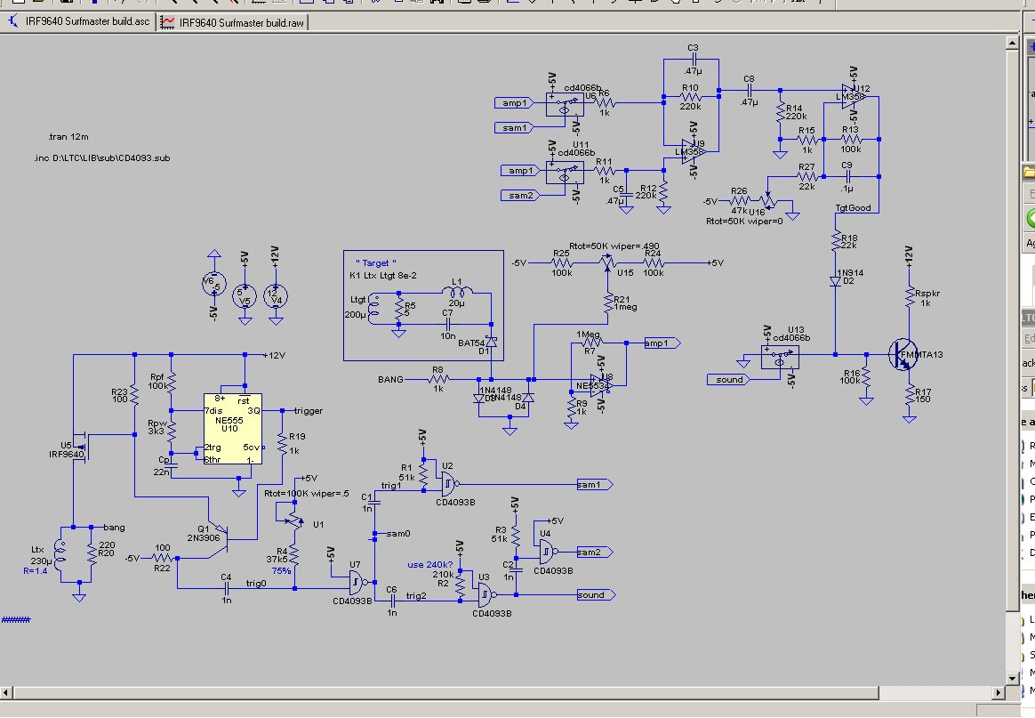Select the D2 1N914 diode
The image size is (1035, 718).
pyautogui.click(x=835, y=280)
